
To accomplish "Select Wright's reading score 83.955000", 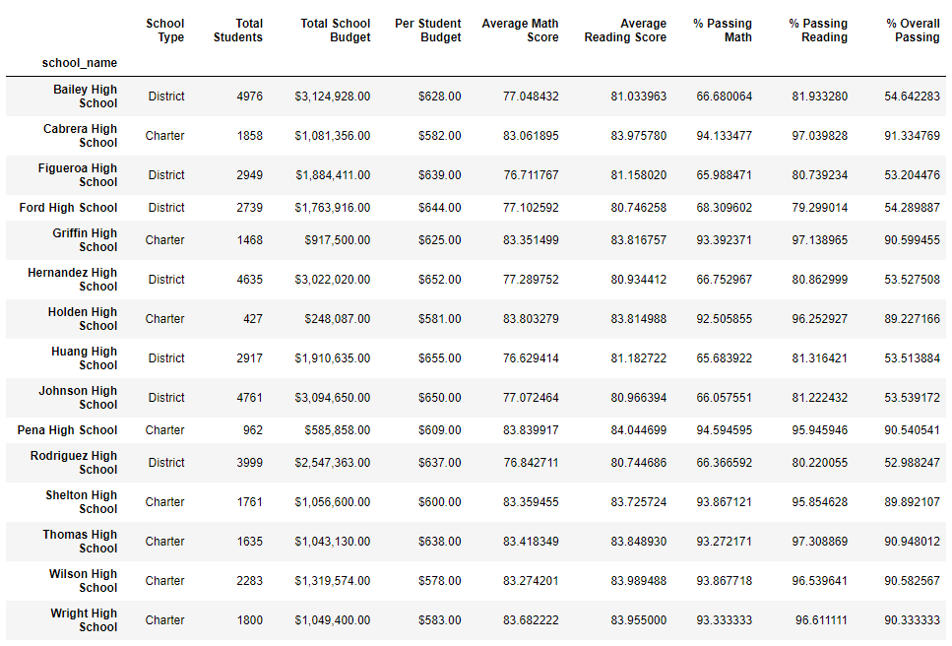I will click(639, 621).
